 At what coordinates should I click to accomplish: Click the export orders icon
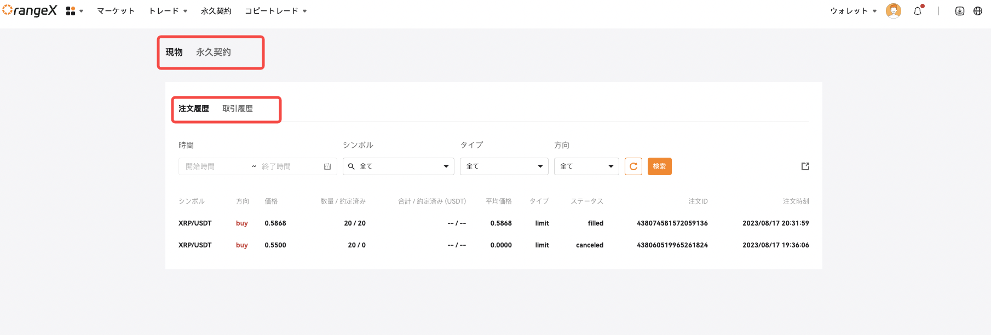coord(805,166)
